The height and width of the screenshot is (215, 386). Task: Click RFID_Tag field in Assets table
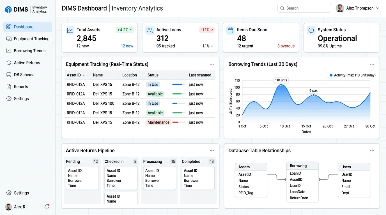[246, 193]
